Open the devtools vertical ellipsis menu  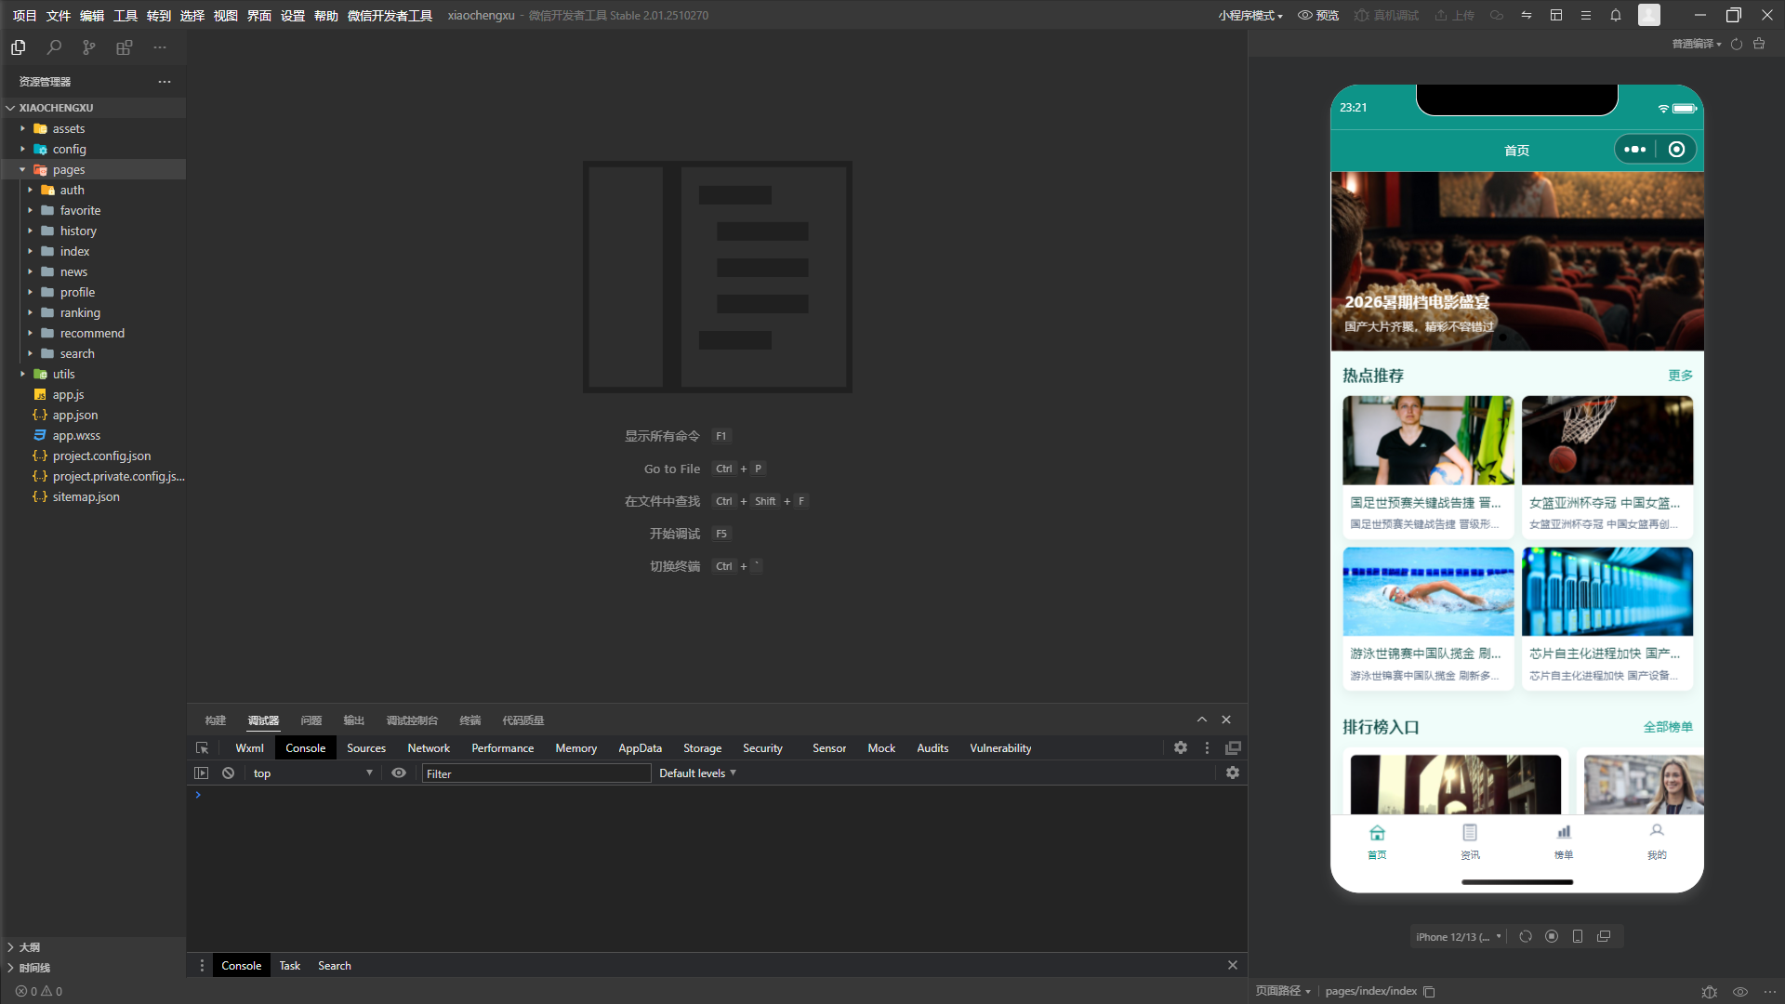[x=1207, y=748]
